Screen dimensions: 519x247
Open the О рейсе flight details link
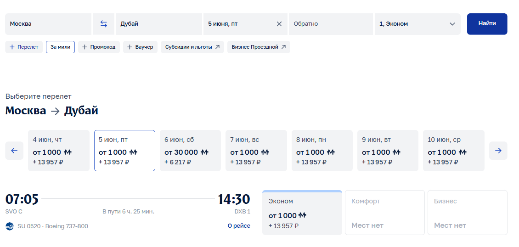239,226
